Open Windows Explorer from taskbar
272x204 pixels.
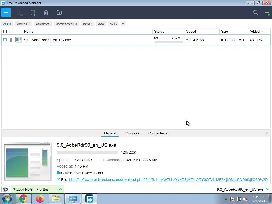(x=56, y=199)
